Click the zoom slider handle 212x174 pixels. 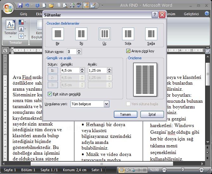pyautogui.click(x=183, y=169)
